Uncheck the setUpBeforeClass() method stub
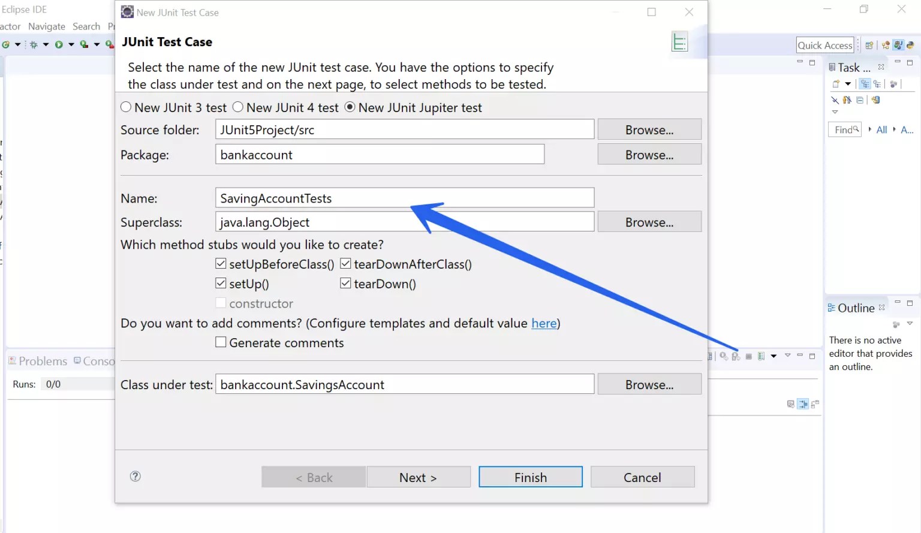921x533 pixels. click(221, 263)
